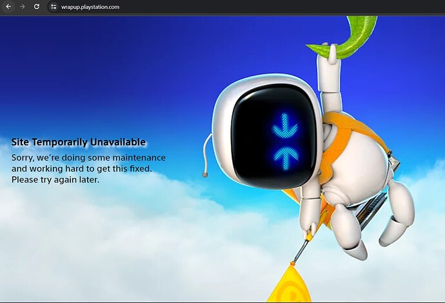
Task: Open the site information icon beside URL
Action: tap(54, 6)
